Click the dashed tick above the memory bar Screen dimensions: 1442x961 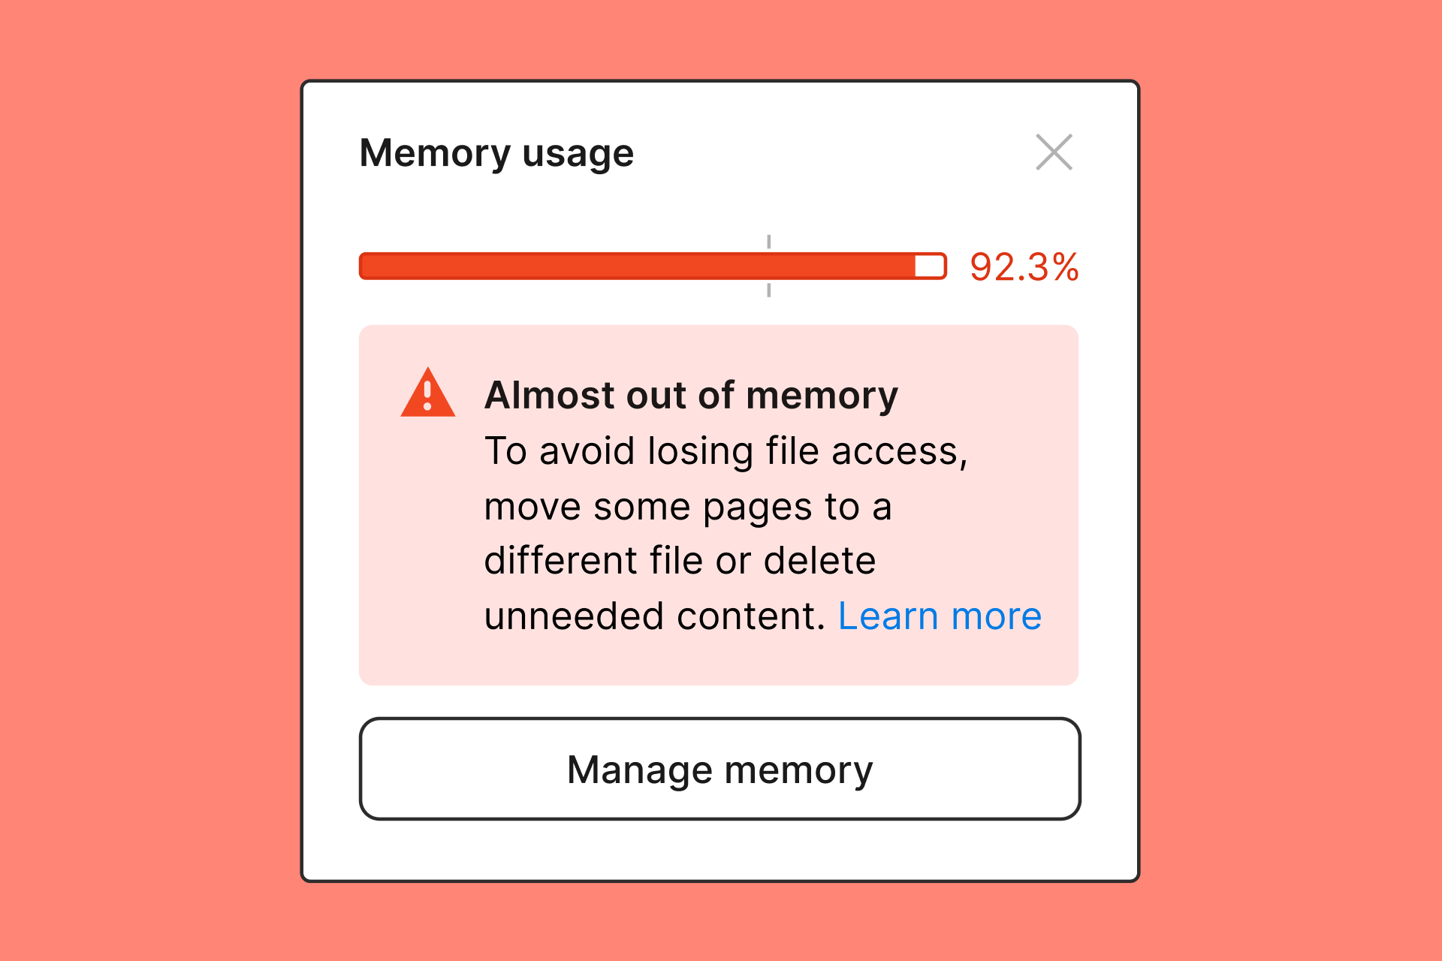pos(768,242)
